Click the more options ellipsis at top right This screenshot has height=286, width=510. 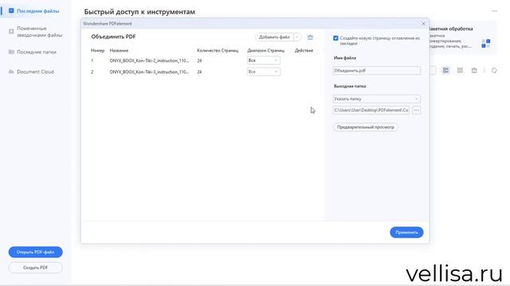494,11
